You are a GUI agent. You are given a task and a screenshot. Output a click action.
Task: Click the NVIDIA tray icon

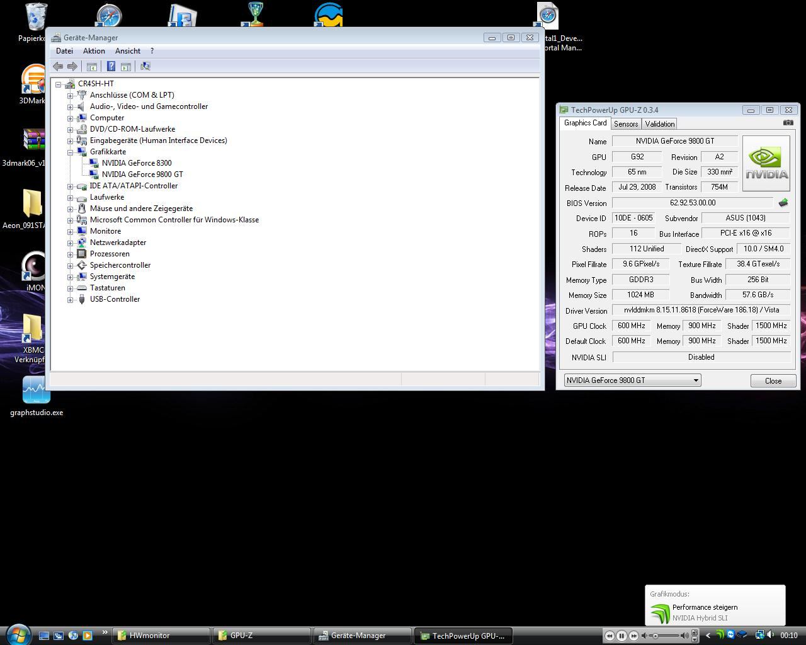719,635
